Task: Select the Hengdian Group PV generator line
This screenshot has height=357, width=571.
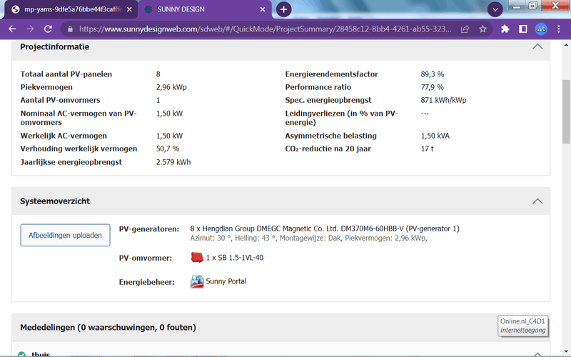Action: click(x=325, y=228)
